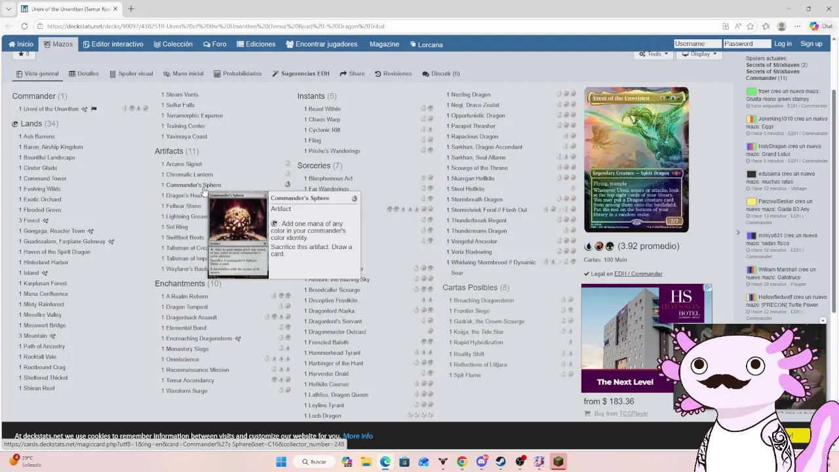Click the EDH / Commander legality link
Viewport: 839px width, 472px height.
coord(638,274)
